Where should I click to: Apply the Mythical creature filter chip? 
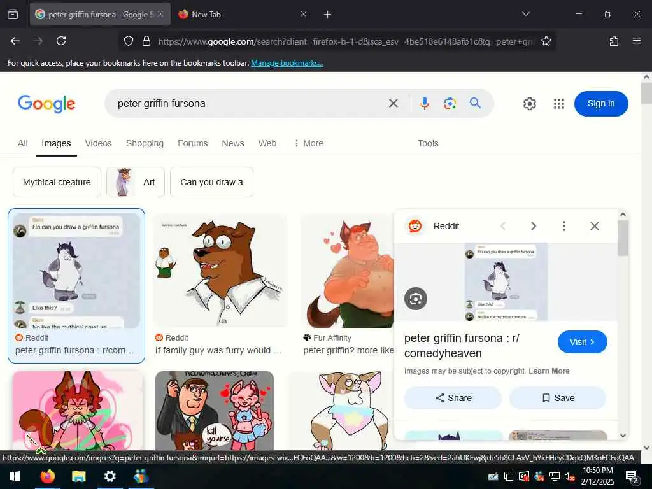coord(57,182)
